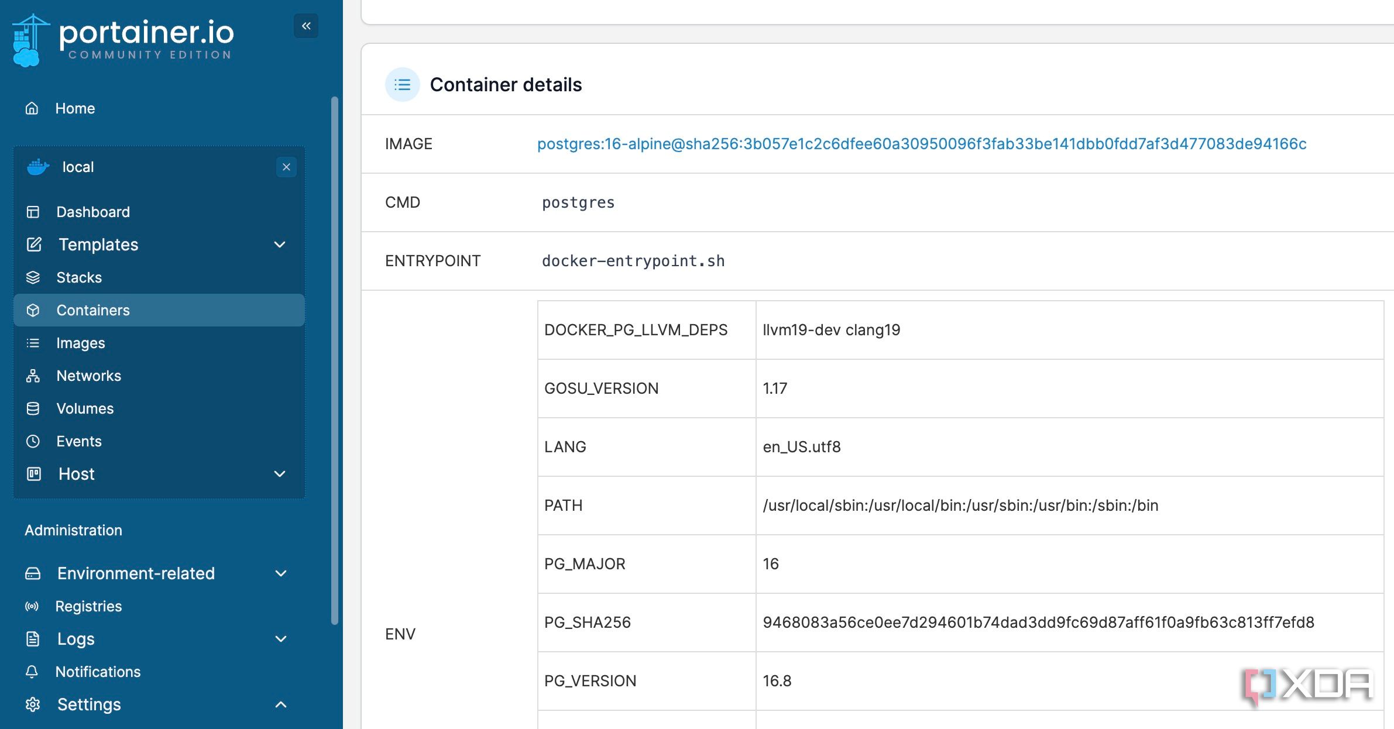The width and height of the screenshot is (1394, 729).
Task: Click the Docker whale icon next to local
Action: click(x=38, y=167)
